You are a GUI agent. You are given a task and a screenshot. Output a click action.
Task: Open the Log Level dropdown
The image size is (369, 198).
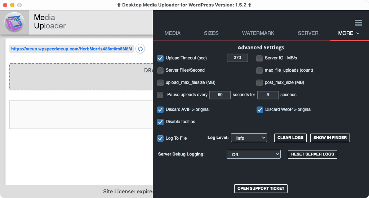tap(249, 138)
